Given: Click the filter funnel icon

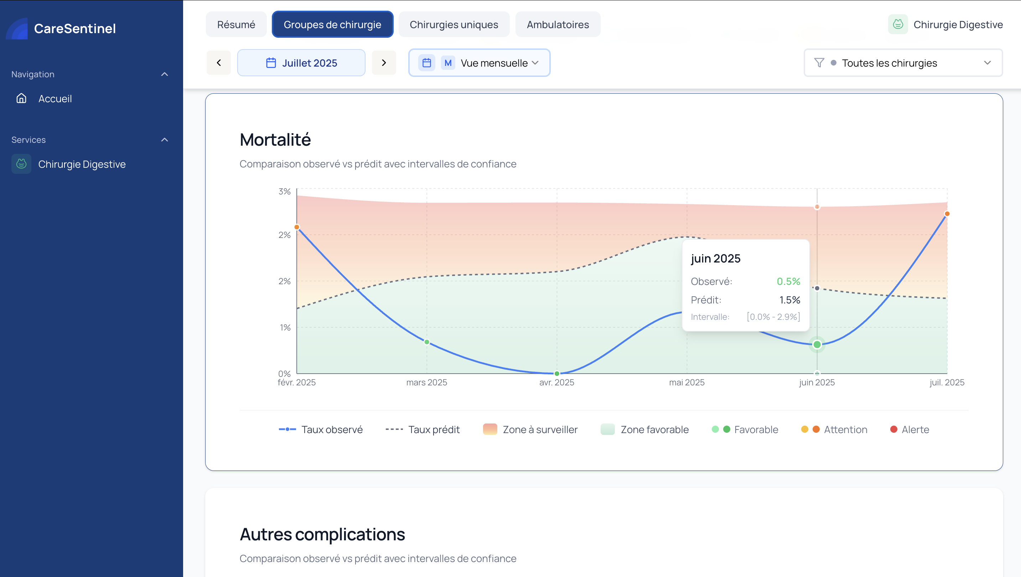Looking at the screenshot, I should (819, 63).
